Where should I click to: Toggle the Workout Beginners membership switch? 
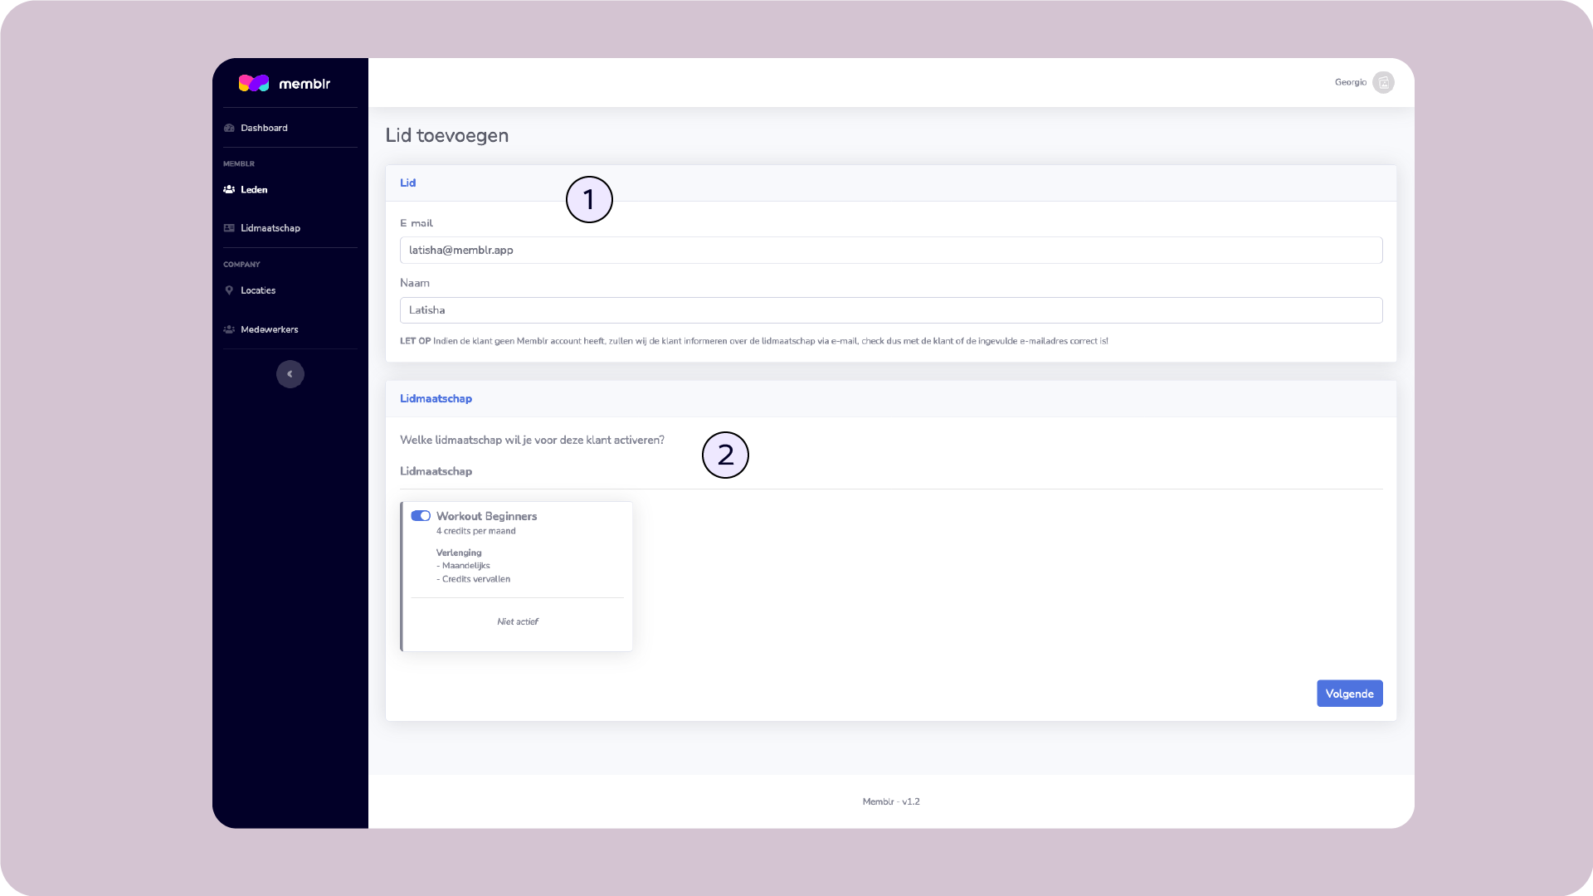(421, 516)
